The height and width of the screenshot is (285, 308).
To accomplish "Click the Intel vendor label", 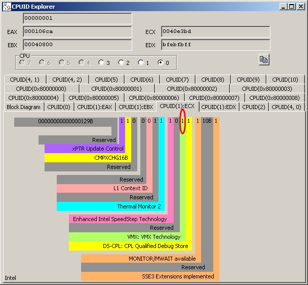I will click(10, 278).
